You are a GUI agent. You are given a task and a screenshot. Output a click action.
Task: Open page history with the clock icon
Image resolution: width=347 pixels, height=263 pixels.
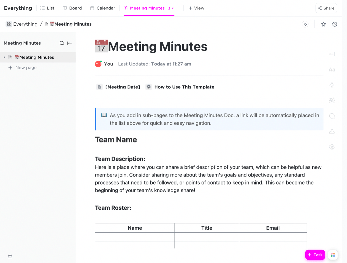[335, 24]
